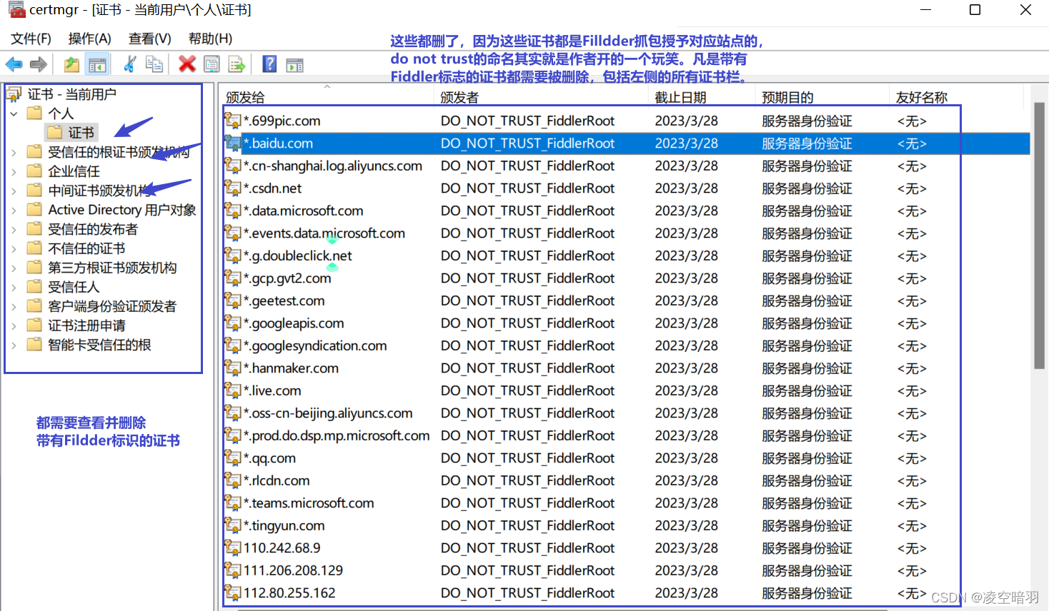Select the 客户端身份验证颁发者 tree item
This screenshot has width=1049, height=611.
tap(112, 305)
